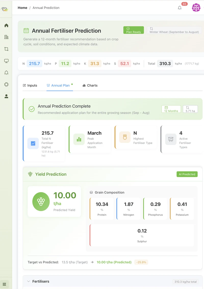Click the Plan Ready status button

134,30
